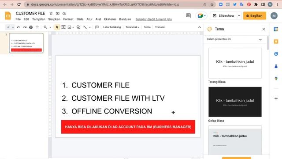Redo the last action
The width and height of the screenshot is (282, 159).
pos(25,27)
